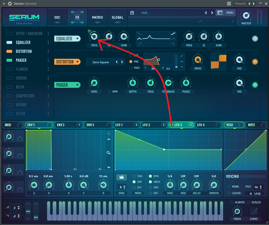Enable the Compressor effect
This screenshot has height=225, width=269.
pyautogui.click(x=9, y=96)
